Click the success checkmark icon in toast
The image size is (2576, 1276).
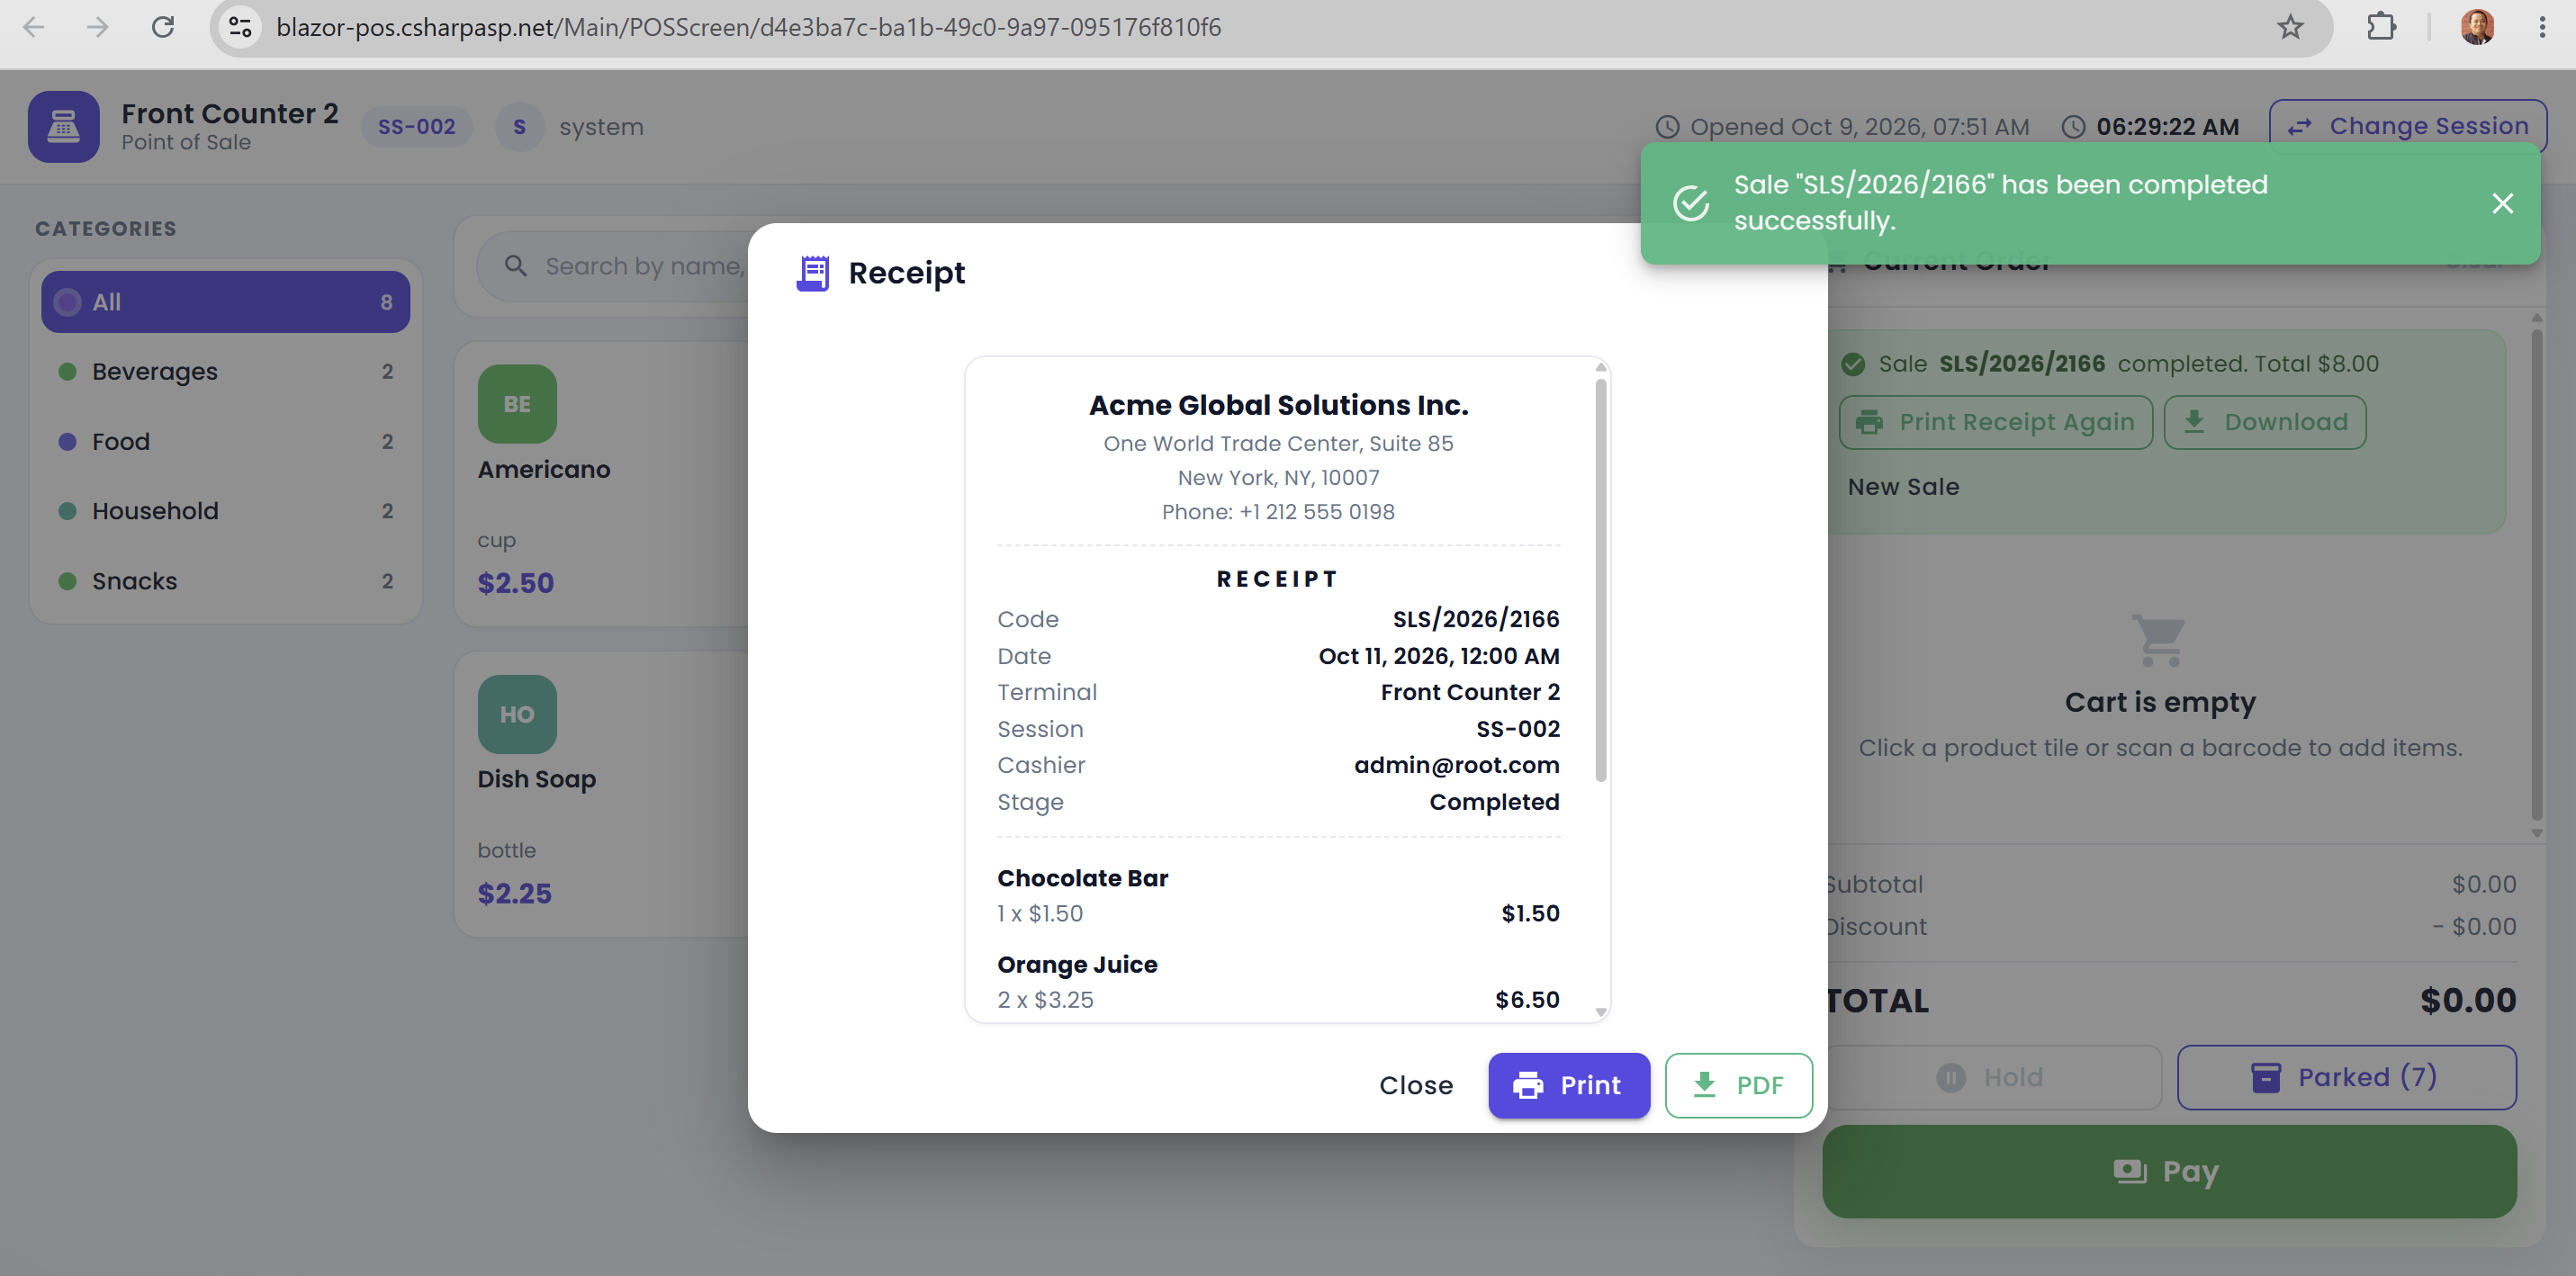[1691, 203]
